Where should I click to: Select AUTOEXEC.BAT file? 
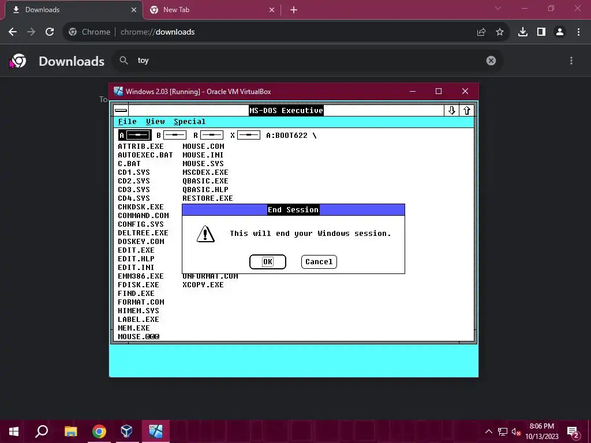click(x=145, y=155)
